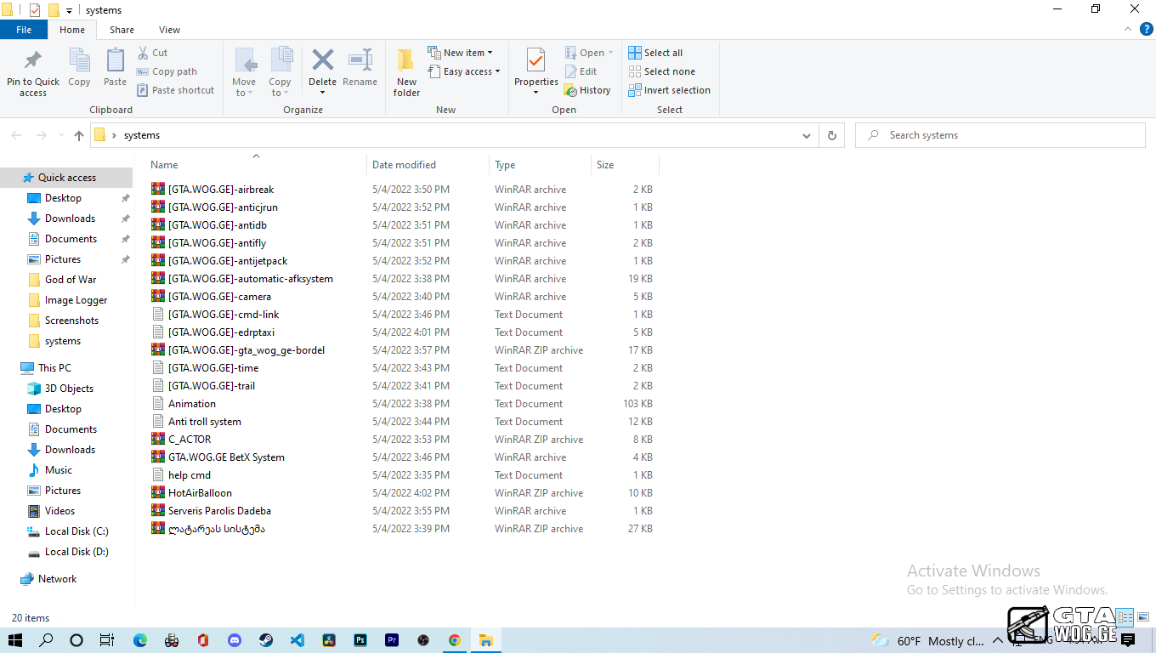Screen dimensions: 1156x653
Task: Click the Pin to Quick access icon
Action: pos(33,61)
